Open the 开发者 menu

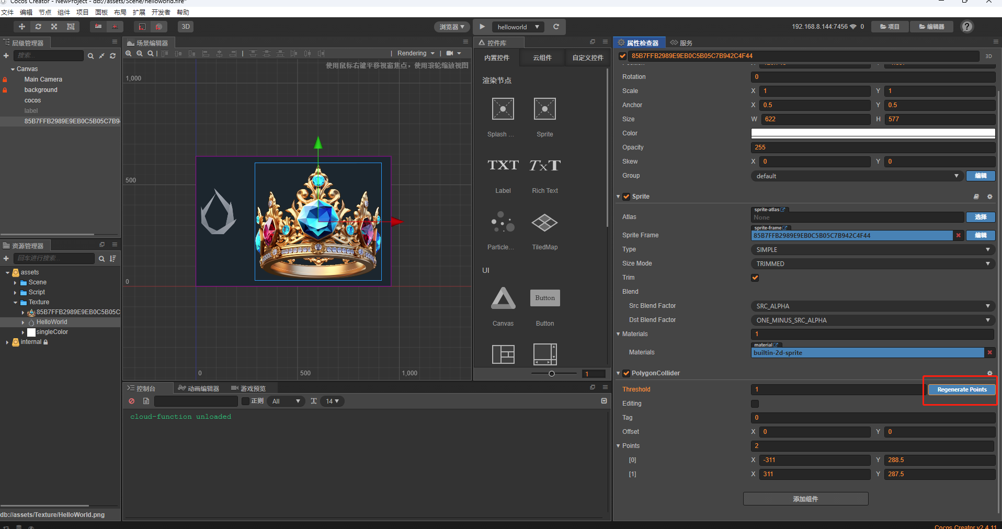161,12
